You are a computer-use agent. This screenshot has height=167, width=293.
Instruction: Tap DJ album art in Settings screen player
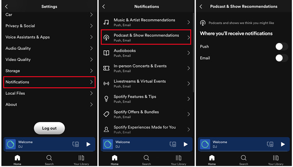click(x=11, y=144)
